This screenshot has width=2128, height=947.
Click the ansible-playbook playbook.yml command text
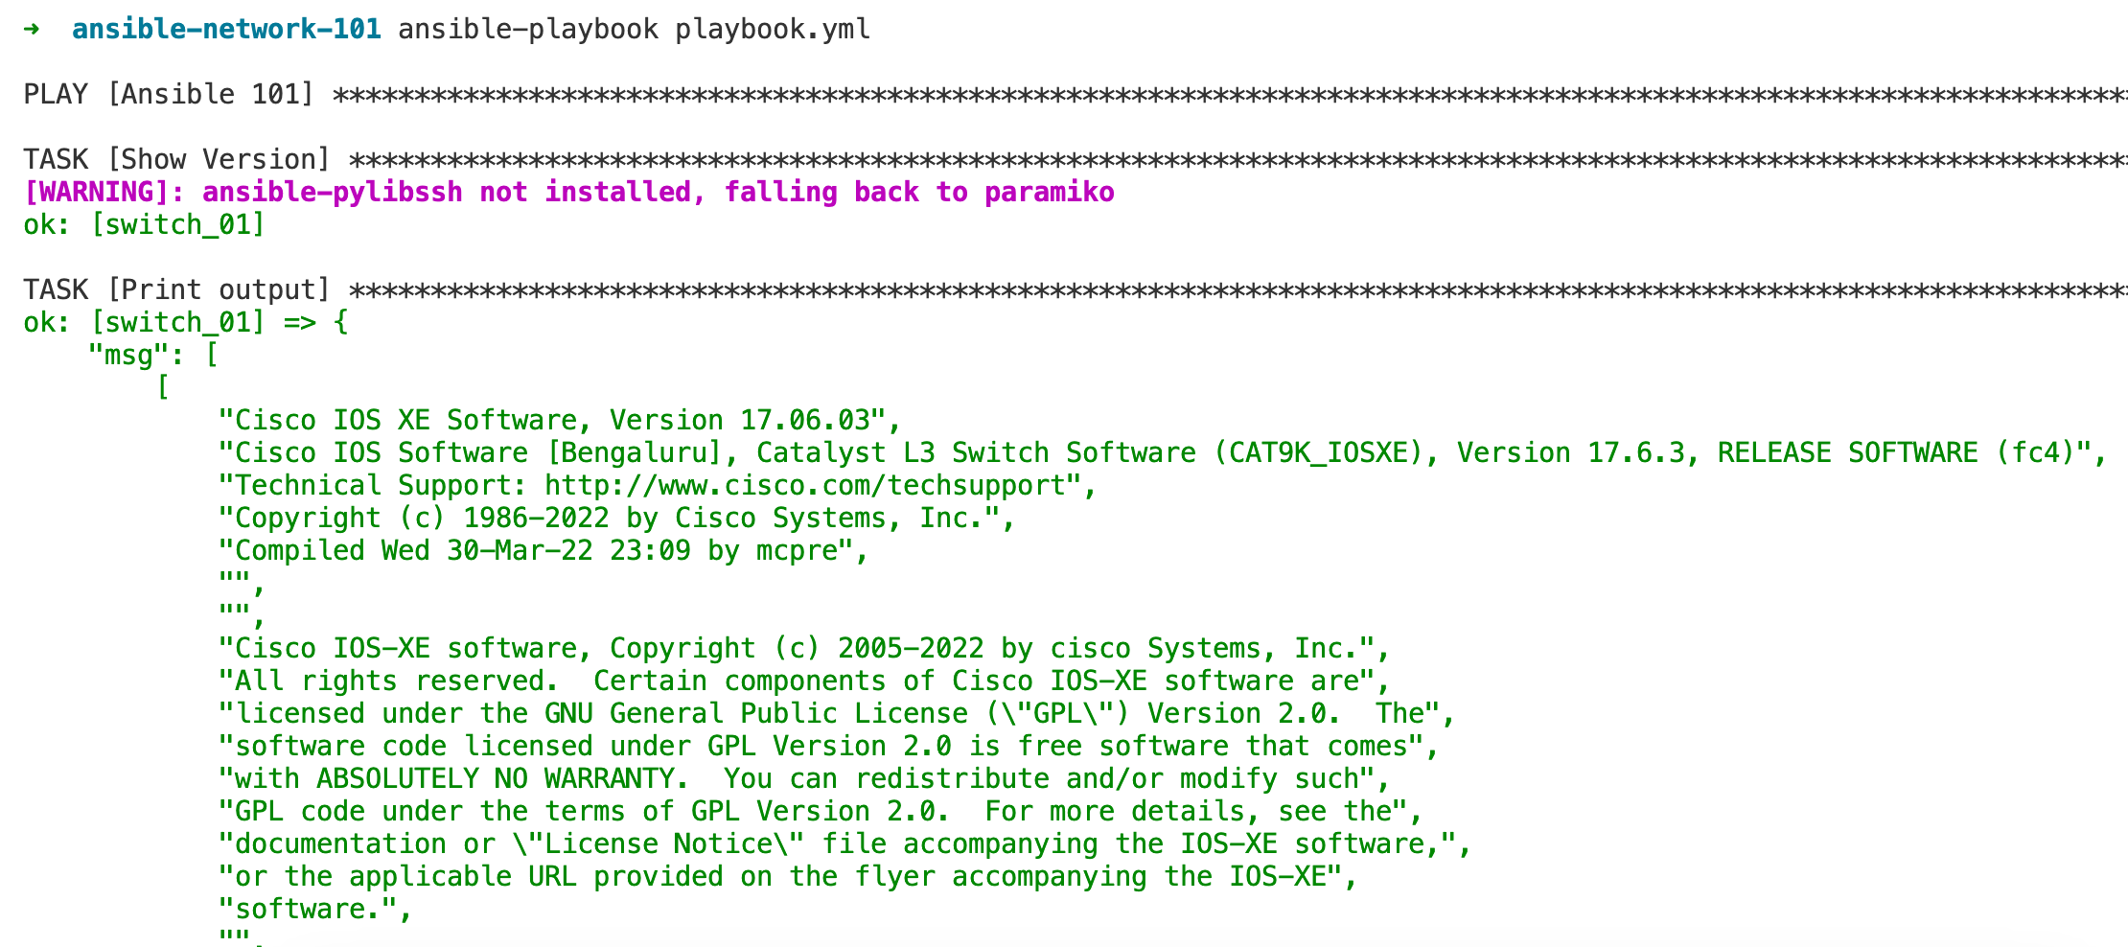634,30
